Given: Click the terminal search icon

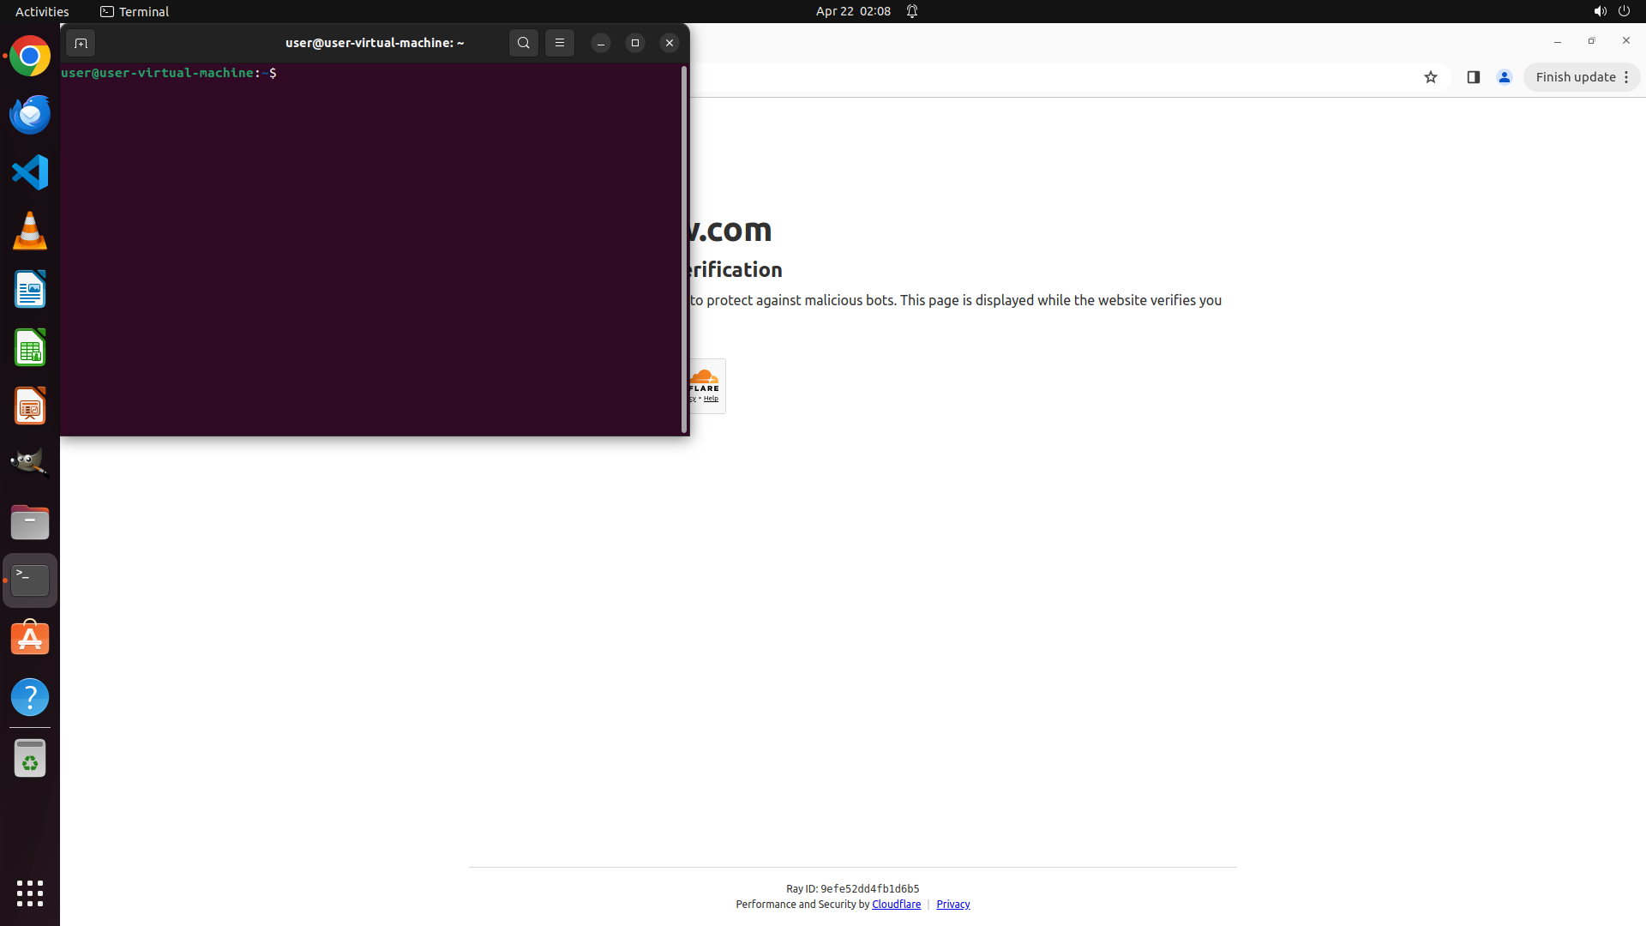Looking at the screenshot, I should 523,43.
